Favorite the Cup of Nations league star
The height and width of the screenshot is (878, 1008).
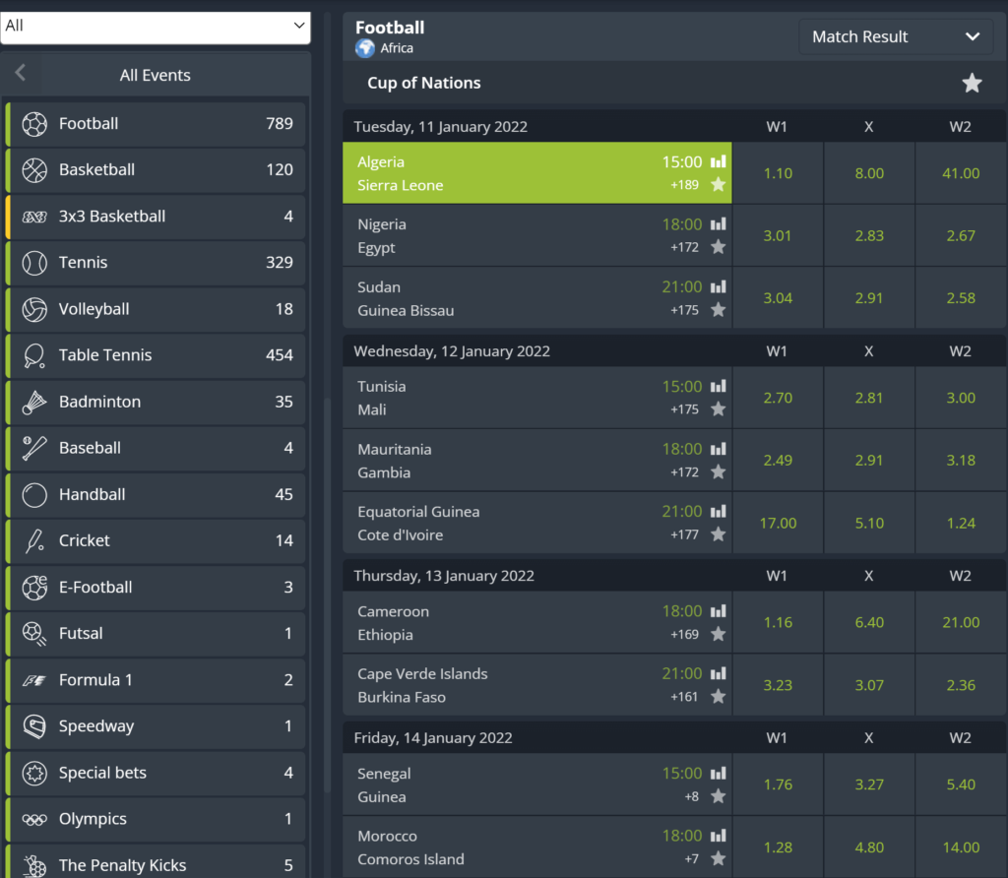[972, 84]
